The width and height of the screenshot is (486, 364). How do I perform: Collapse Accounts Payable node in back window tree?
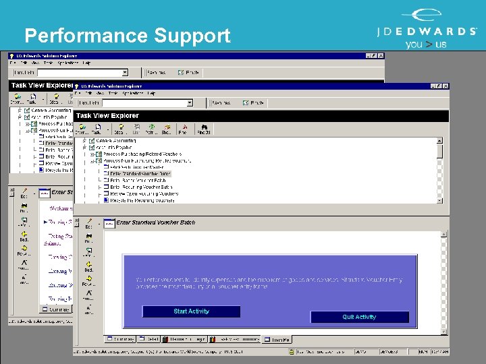(20, 117)
